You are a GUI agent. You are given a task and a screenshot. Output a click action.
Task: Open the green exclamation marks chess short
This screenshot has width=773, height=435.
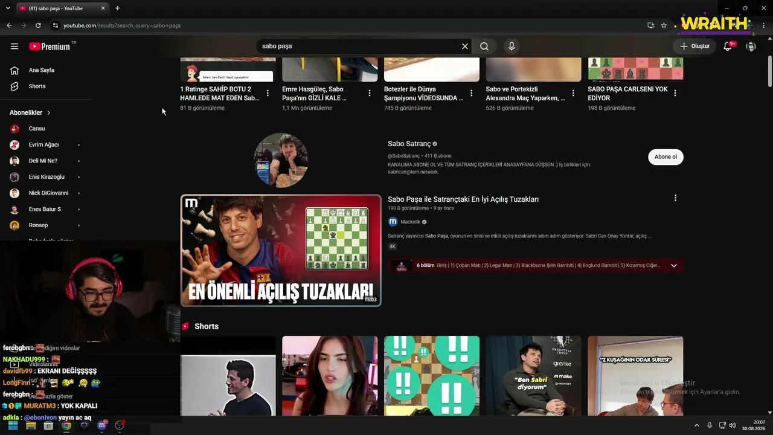click(432, 376)
